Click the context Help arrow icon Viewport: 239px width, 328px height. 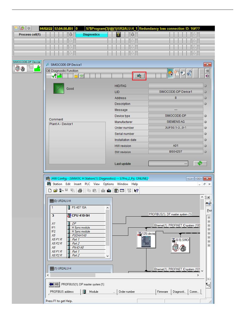click(x=136, y=191)
